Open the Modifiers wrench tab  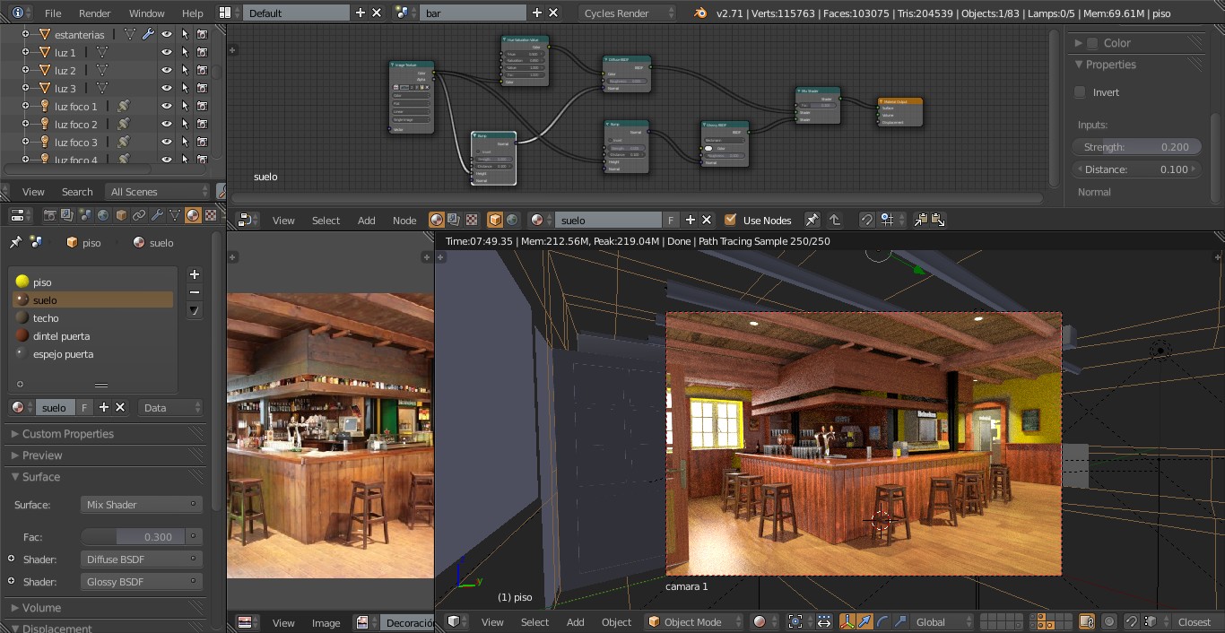[x=157, y=215]
